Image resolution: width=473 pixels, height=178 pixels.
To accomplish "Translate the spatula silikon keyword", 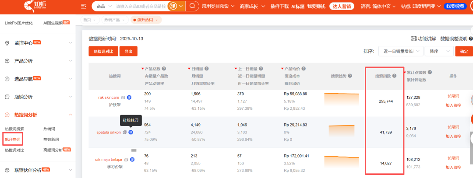I will pyautogui.click(x=131, y=132).
